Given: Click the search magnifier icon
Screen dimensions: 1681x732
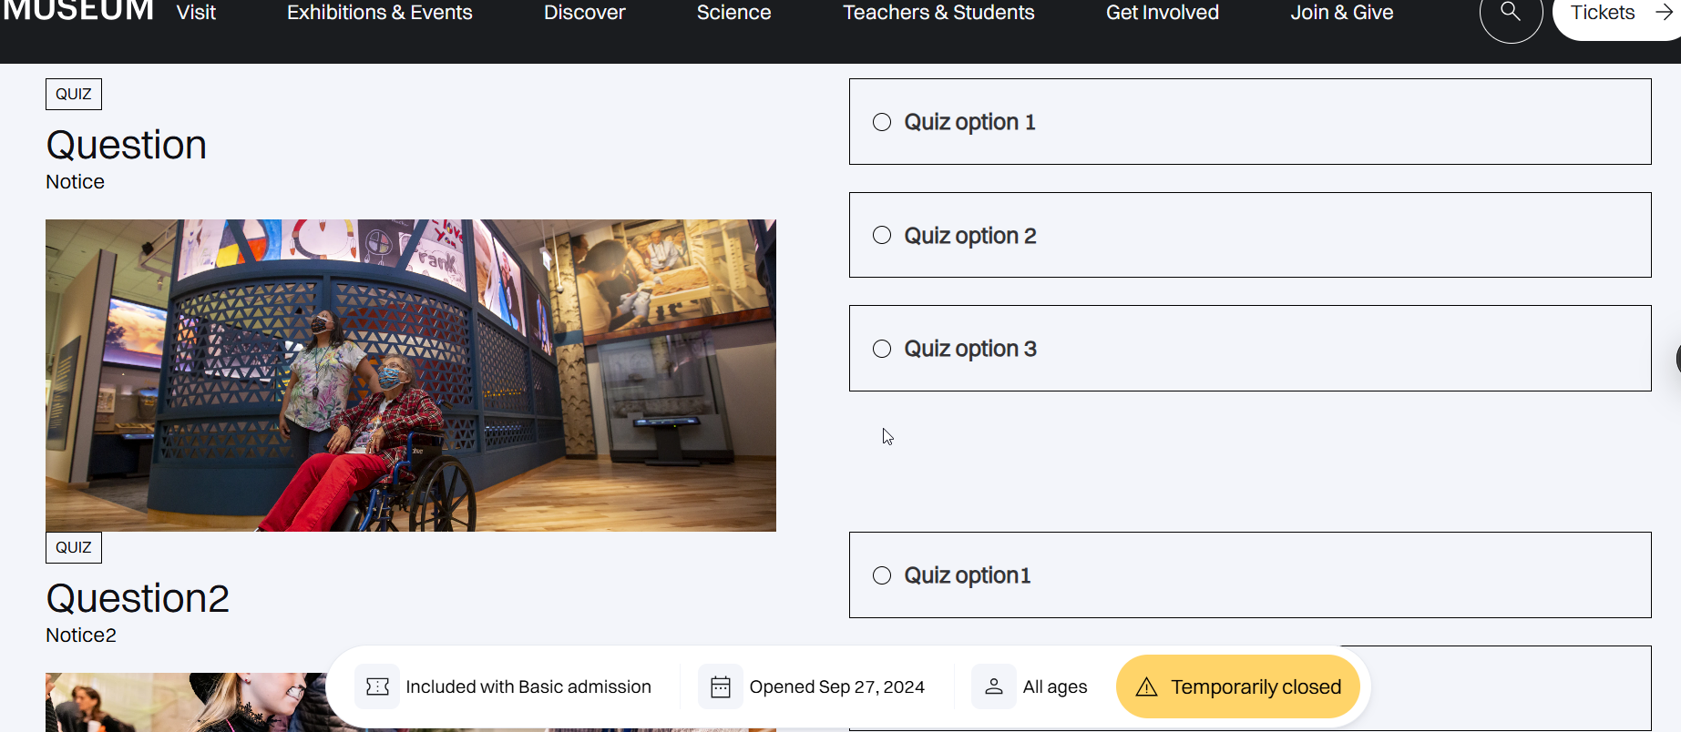Looking at the screenshot, I should pos(1510,12).
